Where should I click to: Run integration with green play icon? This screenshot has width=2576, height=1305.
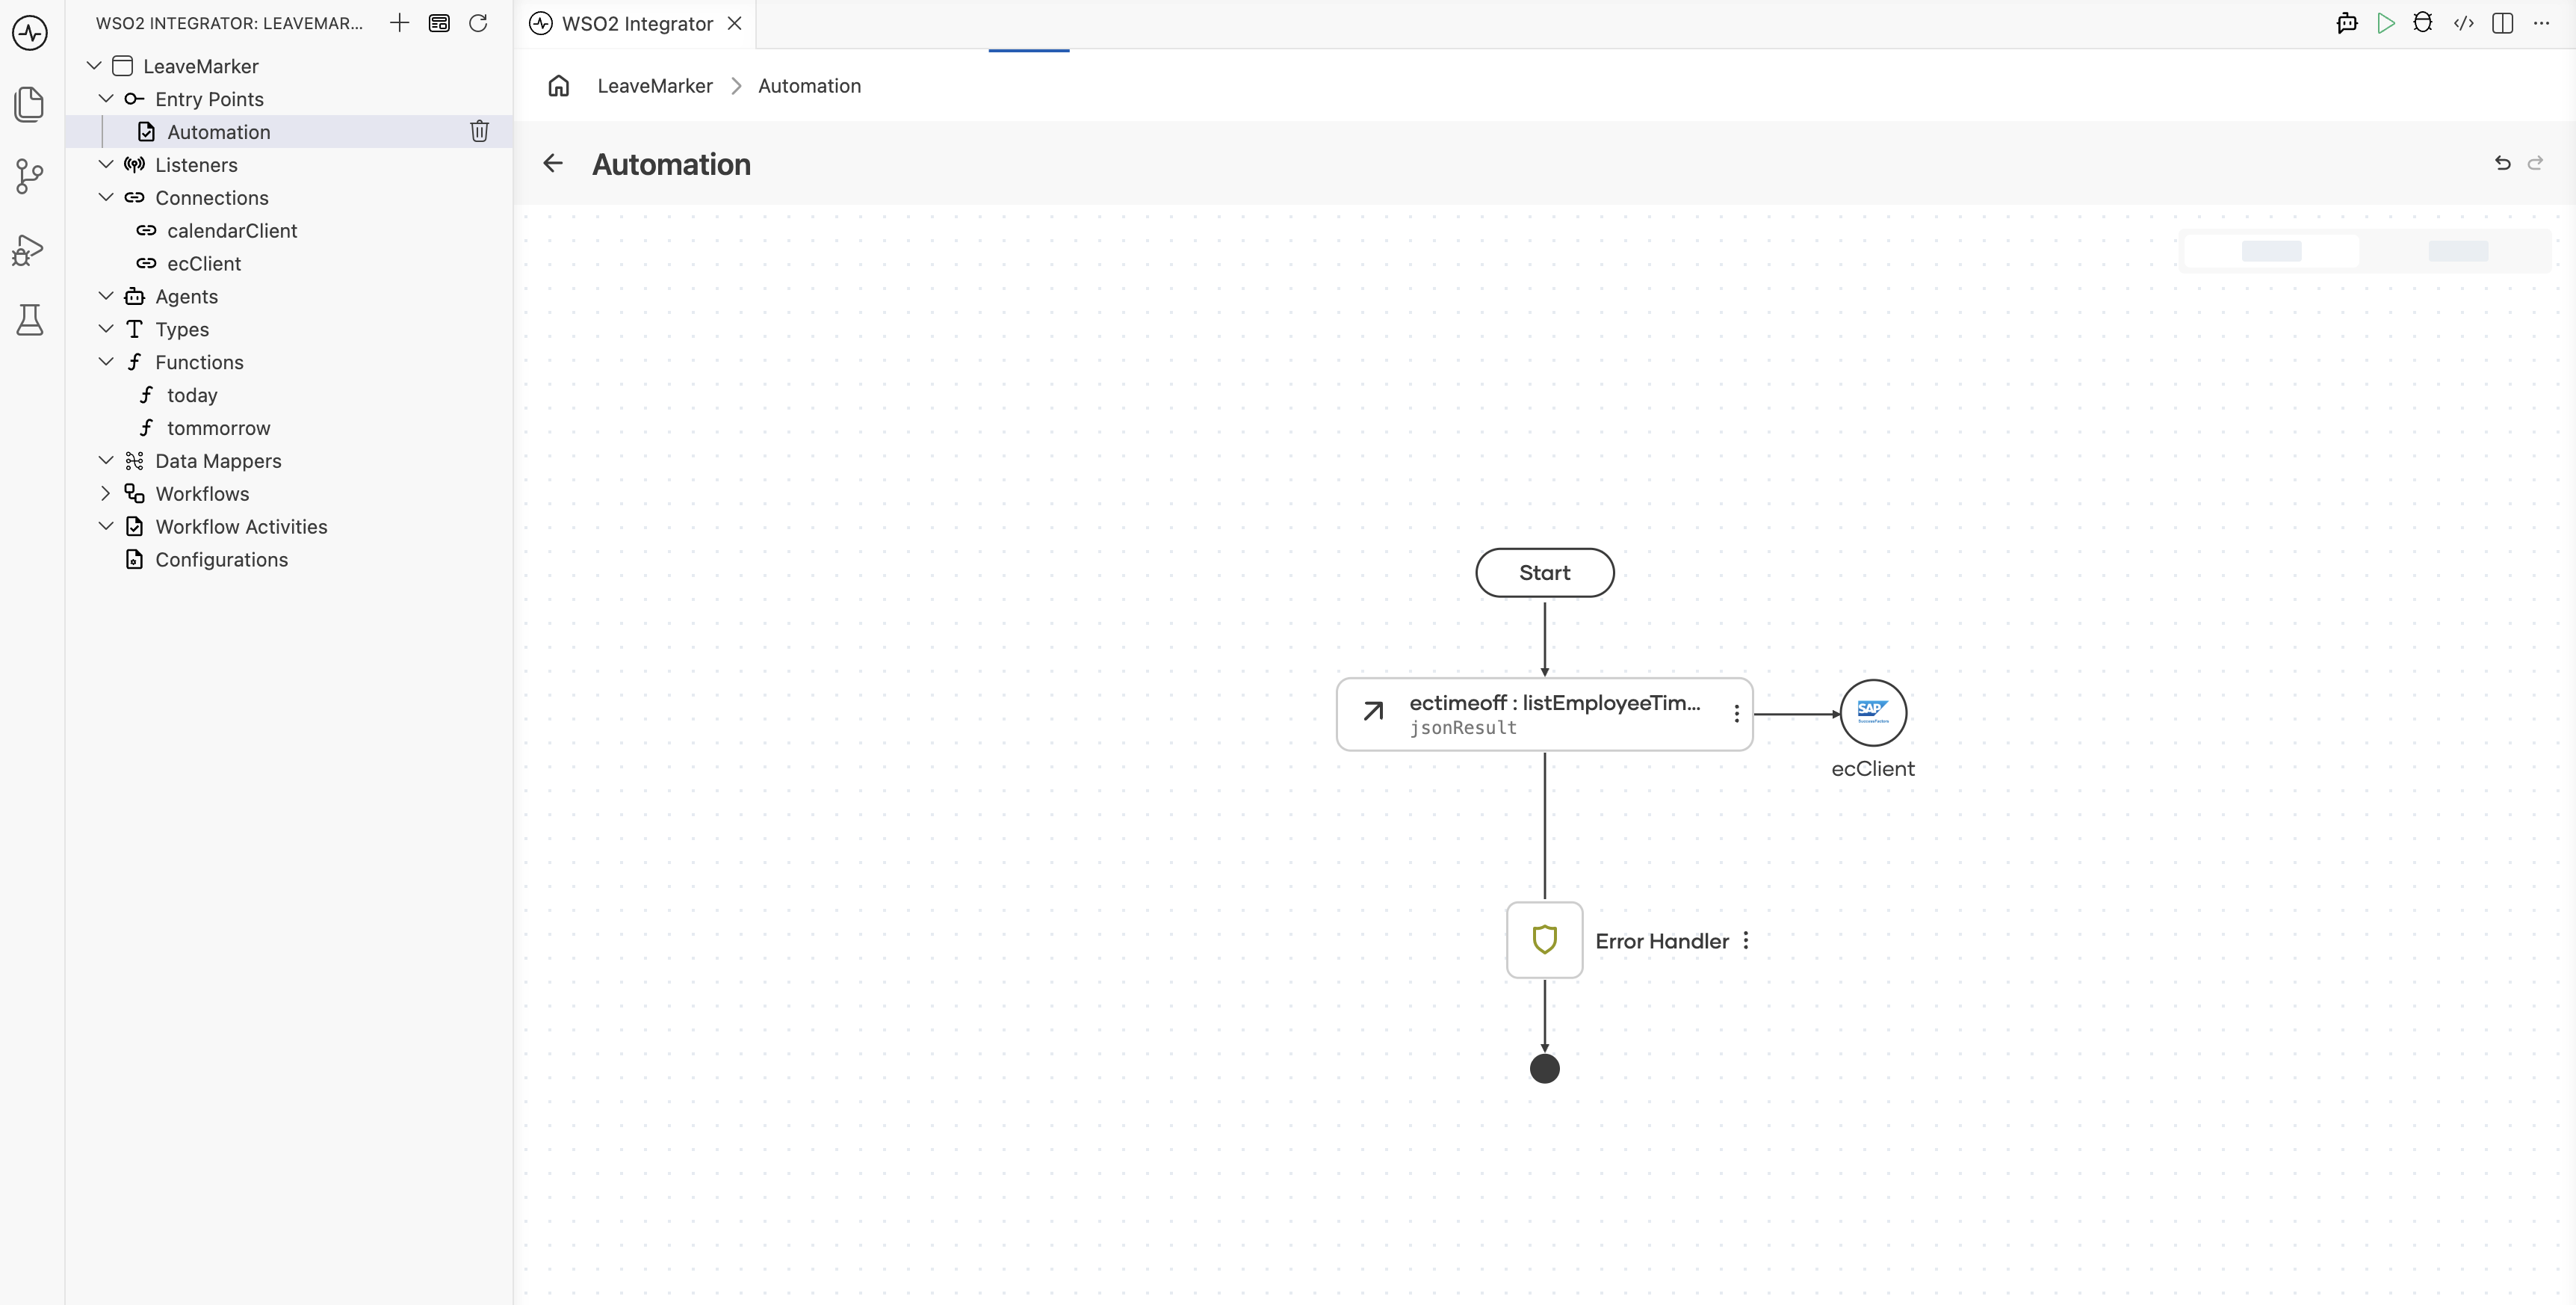tap(2386, 23)
